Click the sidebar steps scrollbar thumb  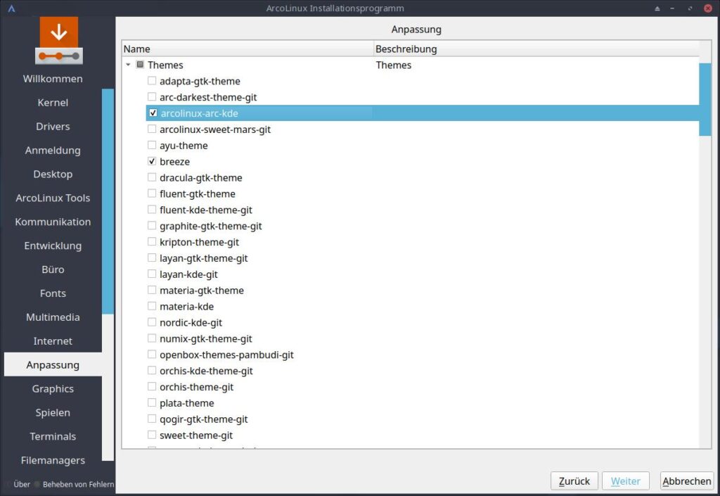click(108, 202)
